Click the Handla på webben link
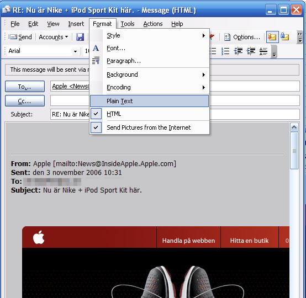The width and height of the screenshot is (306, 298). (188, 241)
